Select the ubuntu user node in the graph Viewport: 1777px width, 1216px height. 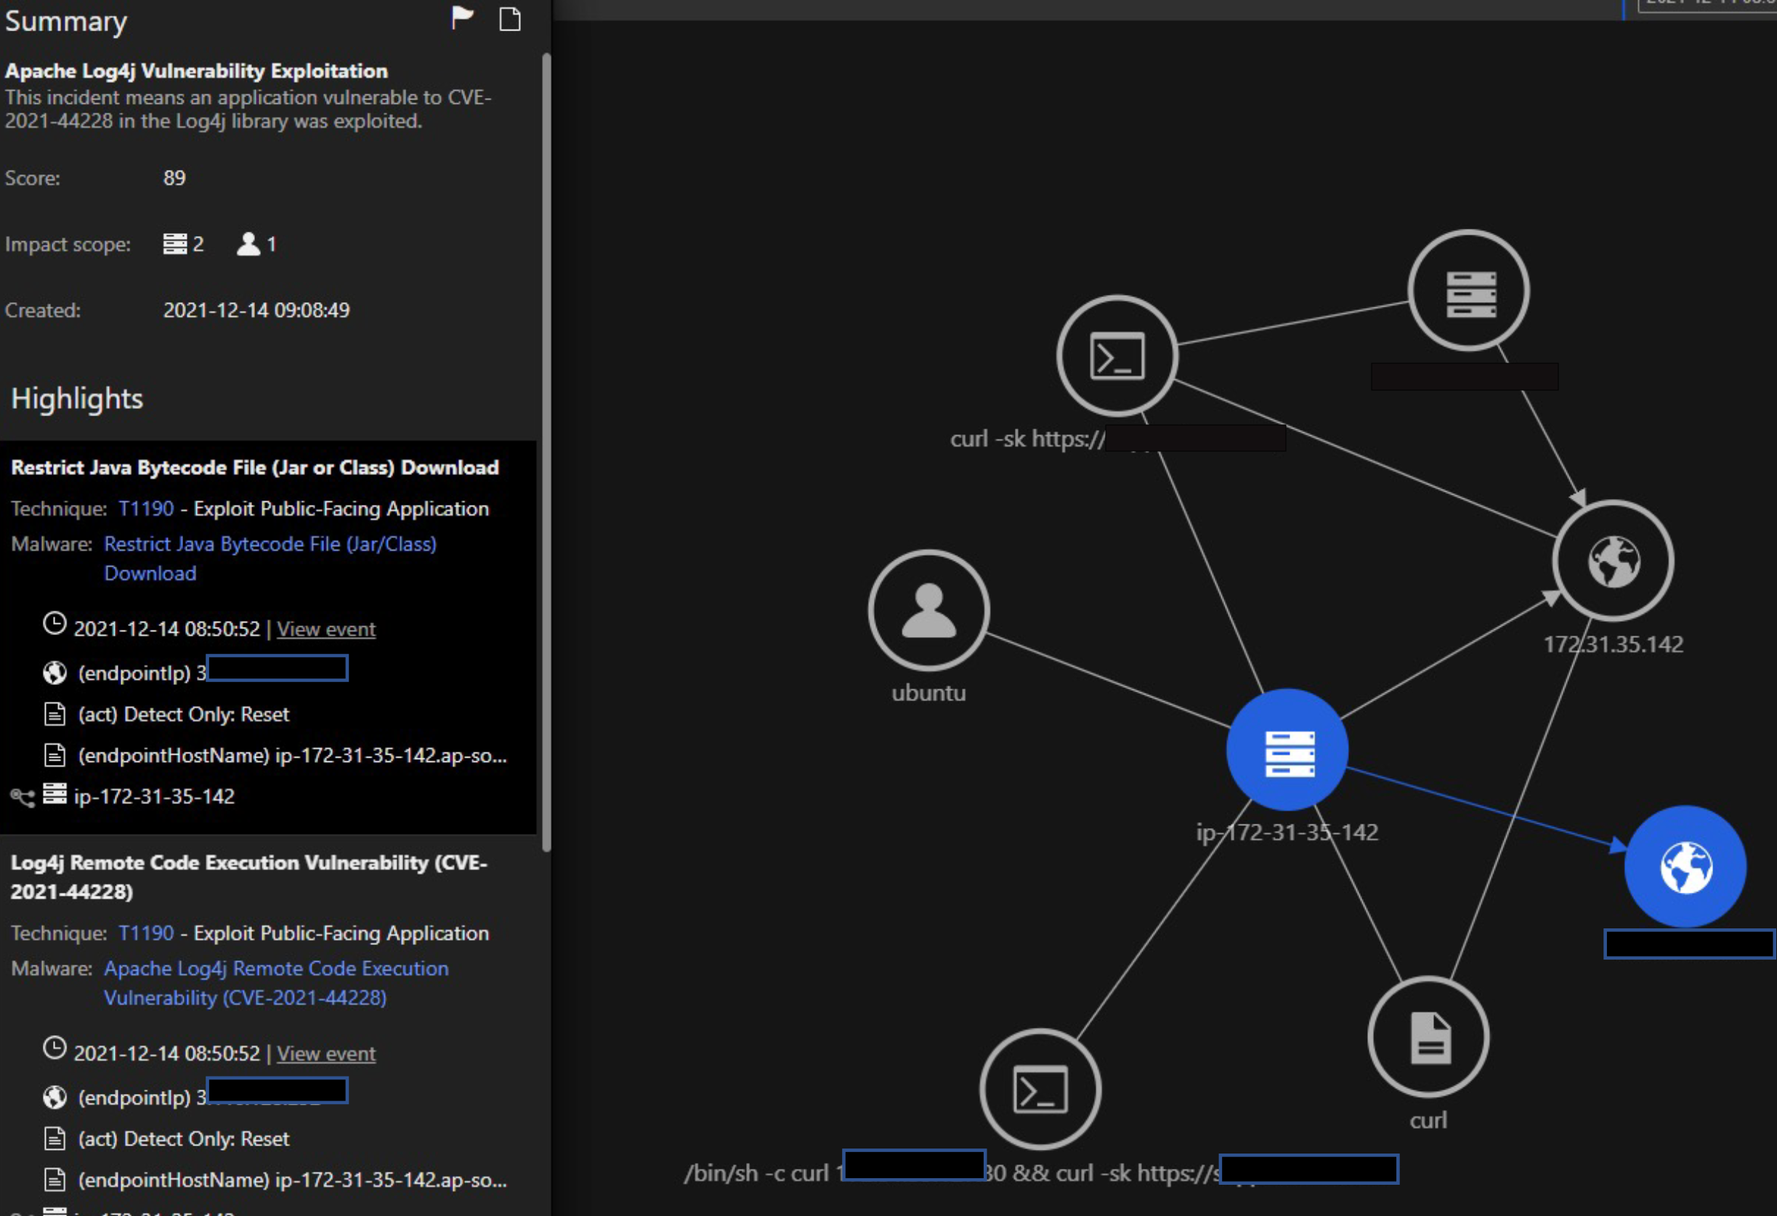[928, 611]
